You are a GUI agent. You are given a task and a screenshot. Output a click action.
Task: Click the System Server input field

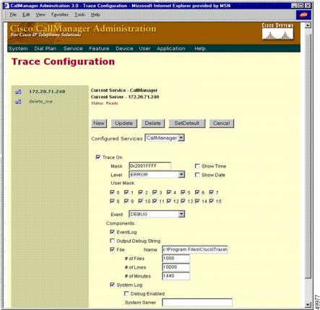tap(197, 302)
